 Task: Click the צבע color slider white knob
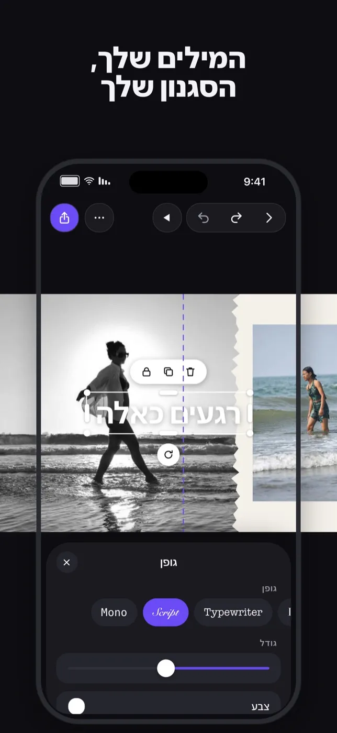click(x=76, y=706)
